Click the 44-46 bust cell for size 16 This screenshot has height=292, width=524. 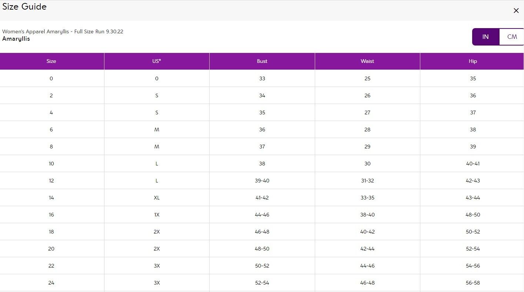point(262,215)
